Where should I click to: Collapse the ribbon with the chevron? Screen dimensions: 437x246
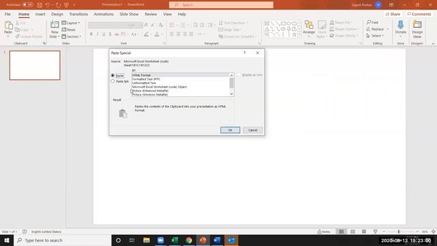(x=433, y=44)
